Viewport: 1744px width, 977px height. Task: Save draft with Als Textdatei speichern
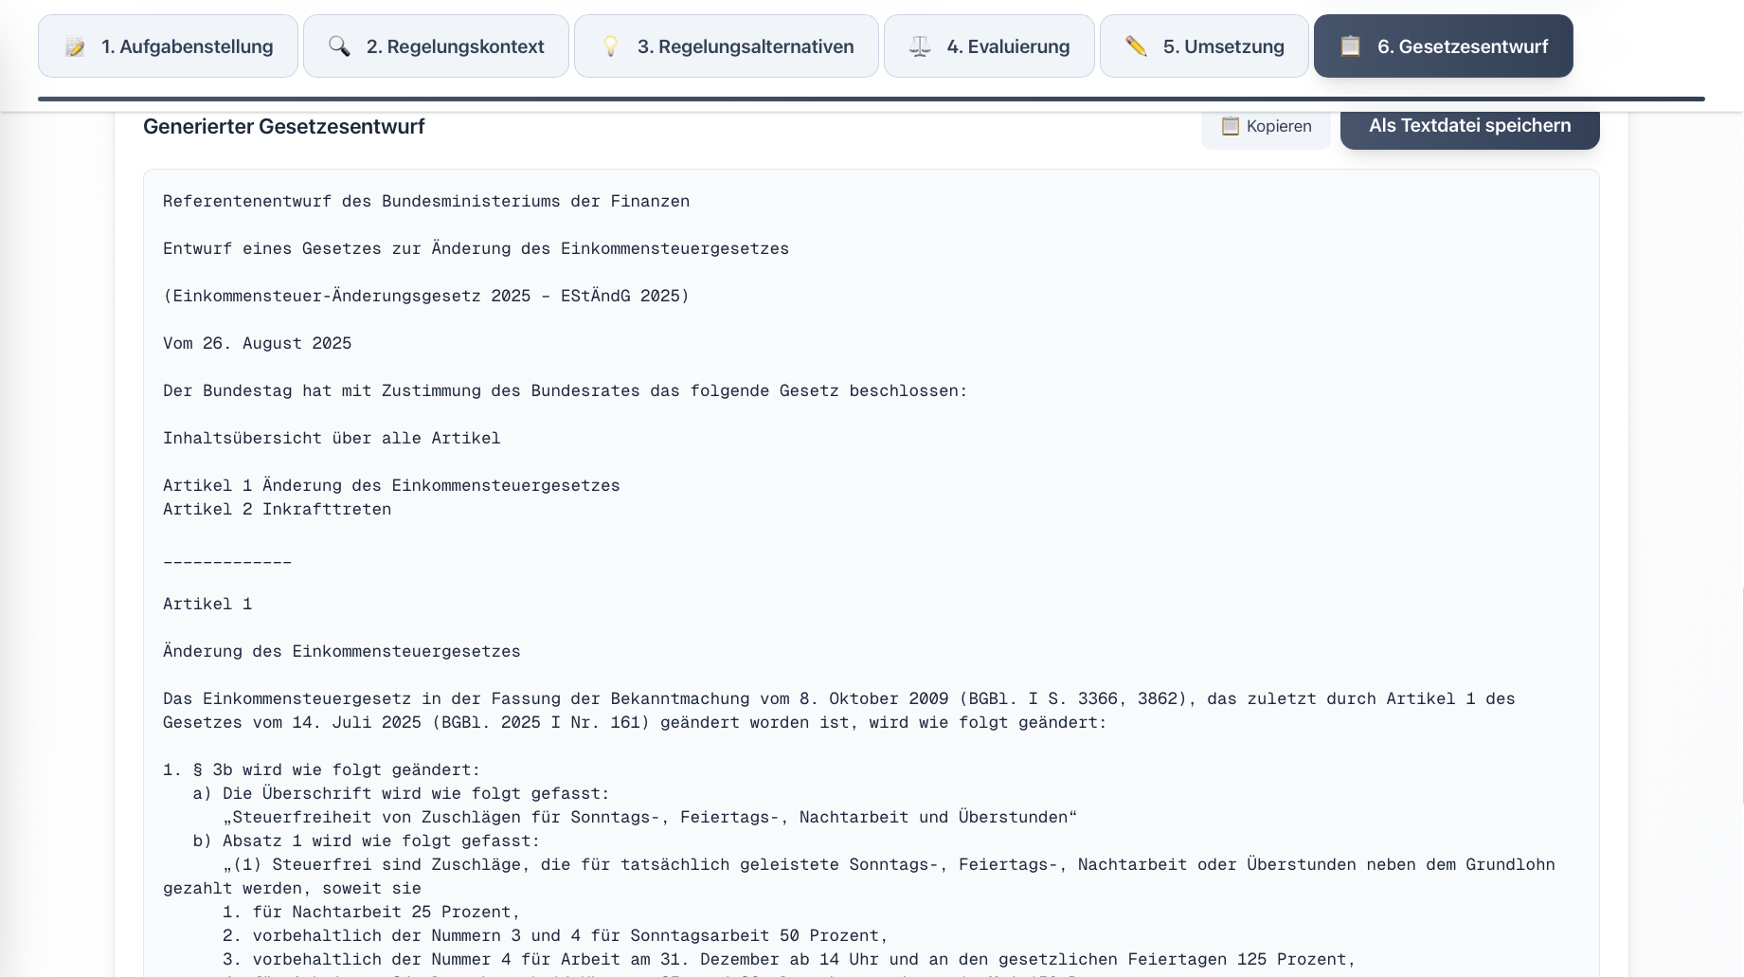click(1469, 124)
